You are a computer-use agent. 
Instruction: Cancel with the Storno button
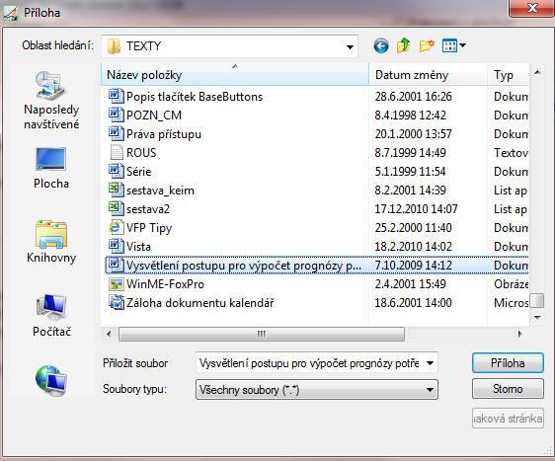pos(508,389)
